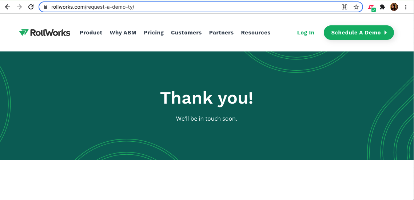This screenshot has width=414, height=200.
Task: Go to the Pricing page
Action: tap(154, 33)
